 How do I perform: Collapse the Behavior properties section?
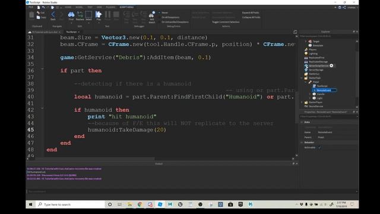302,143
